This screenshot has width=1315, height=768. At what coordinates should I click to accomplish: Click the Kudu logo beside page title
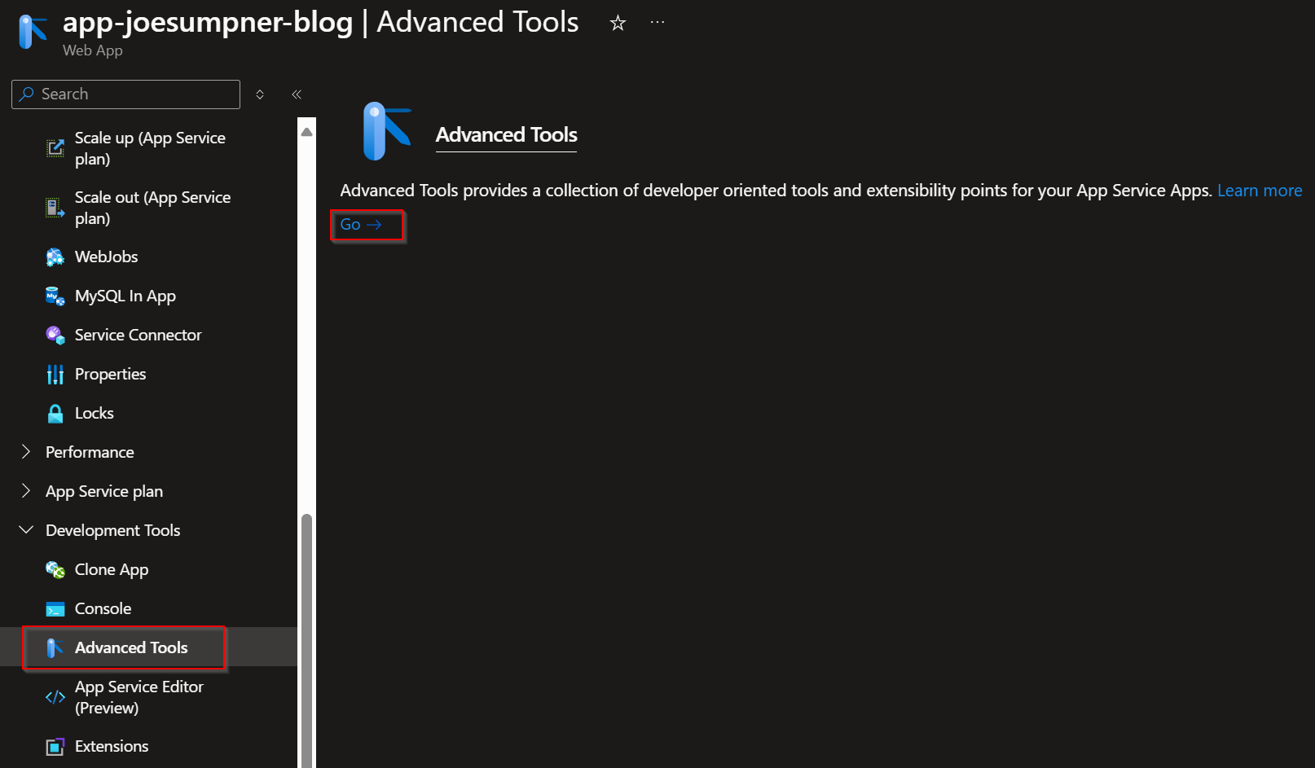33,32
